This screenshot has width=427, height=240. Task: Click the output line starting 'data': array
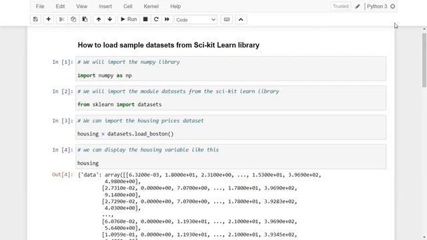199,175
